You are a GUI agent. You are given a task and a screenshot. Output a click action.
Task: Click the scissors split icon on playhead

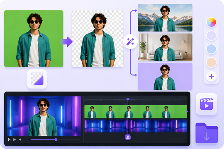[x=128, y=137]
